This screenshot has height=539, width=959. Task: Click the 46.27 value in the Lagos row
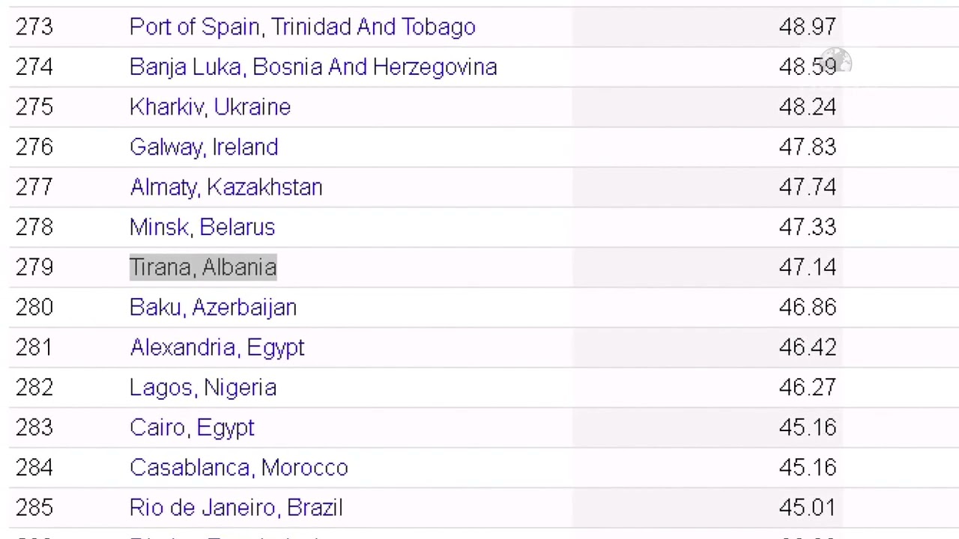click(x=807, y=388)
